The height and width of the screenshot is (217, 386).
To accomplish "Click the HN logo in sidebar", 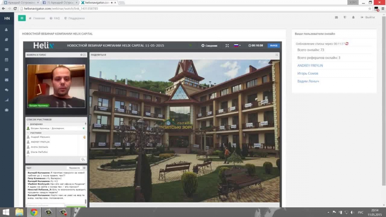I will [x=7, y=18].
